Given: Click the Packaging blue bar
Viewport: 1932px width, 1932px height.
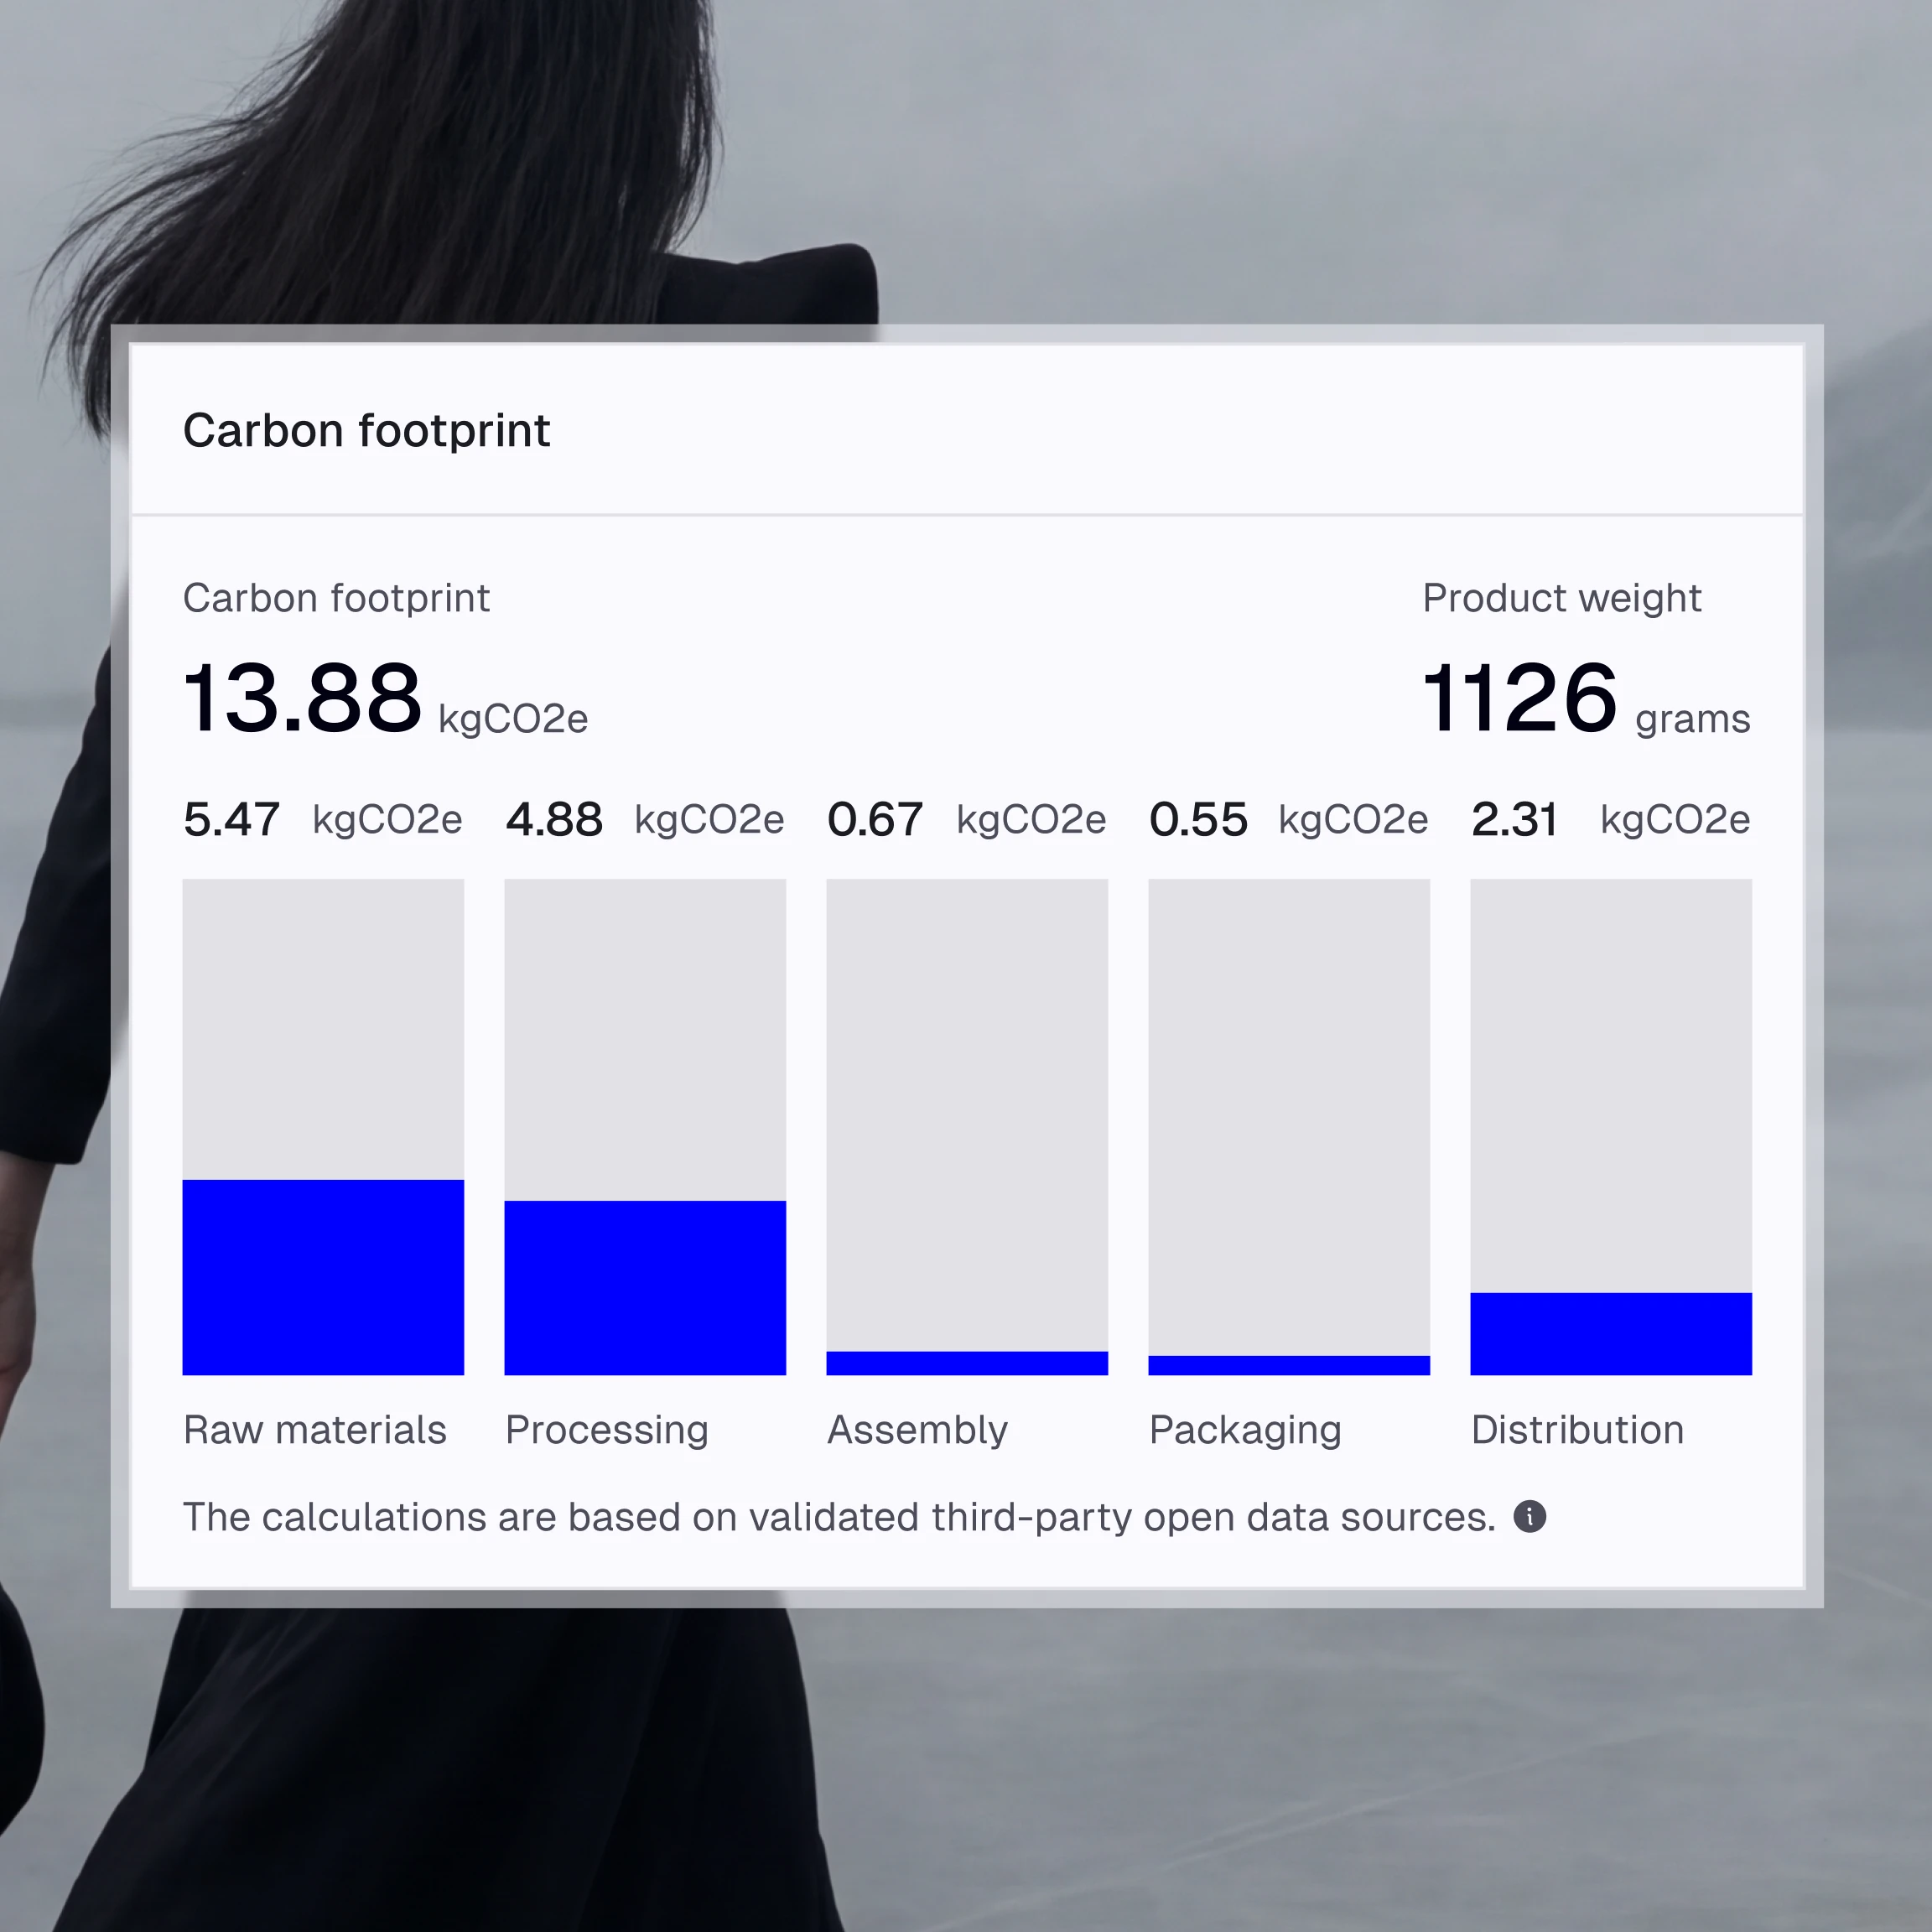Looking at the screenshot, I should pos(1288,1365).
